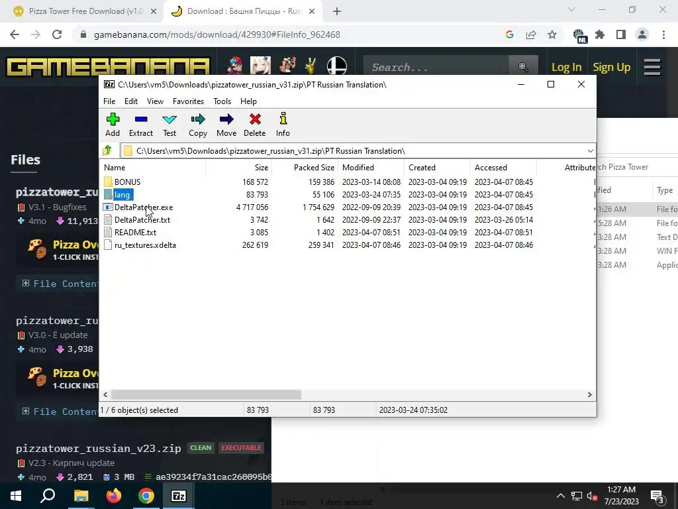
Task: Sort by Created column header
Action: [x=437, y=168]
